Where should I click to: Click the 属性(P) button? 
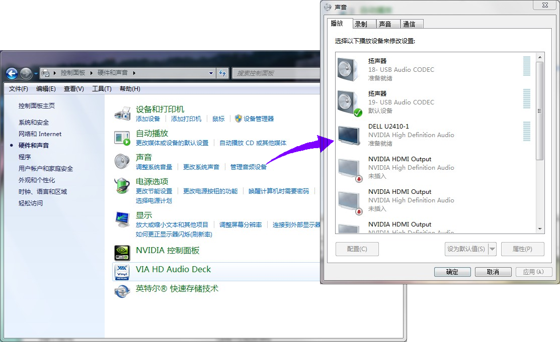coord(522,249)
